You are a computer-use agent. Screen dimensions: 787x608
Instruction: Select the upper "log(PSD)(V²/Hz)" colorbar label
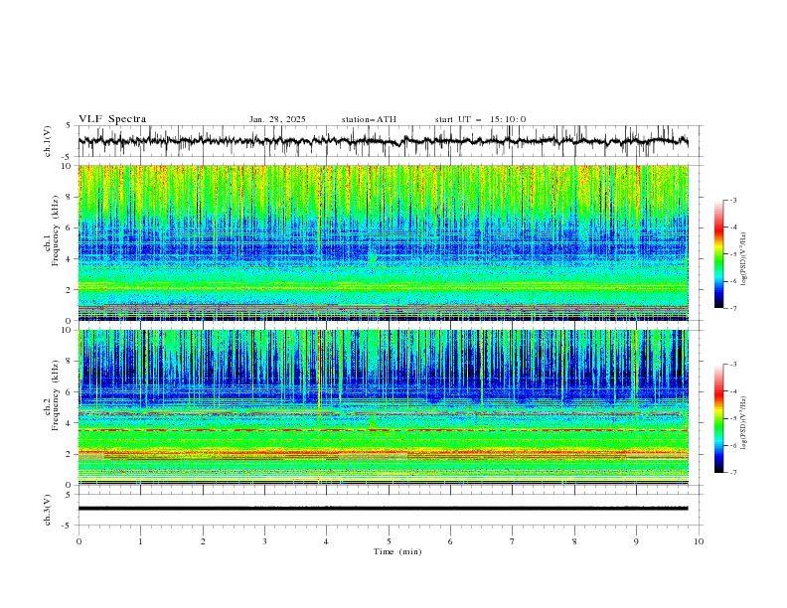coord(744,259)
